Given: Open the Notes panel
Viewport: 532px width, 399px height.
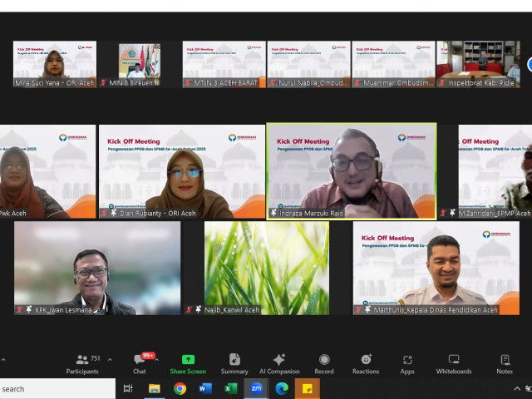Looking at the screenshot, I should tap(505, 363).
